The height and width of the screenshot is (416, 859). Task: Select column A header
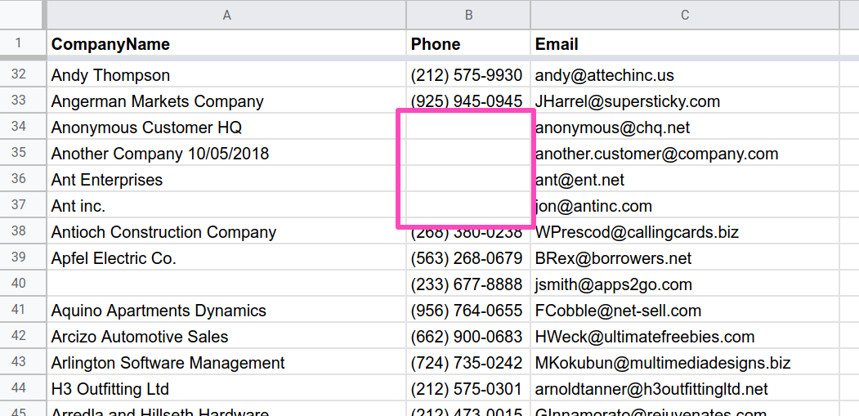pos(226,15)
